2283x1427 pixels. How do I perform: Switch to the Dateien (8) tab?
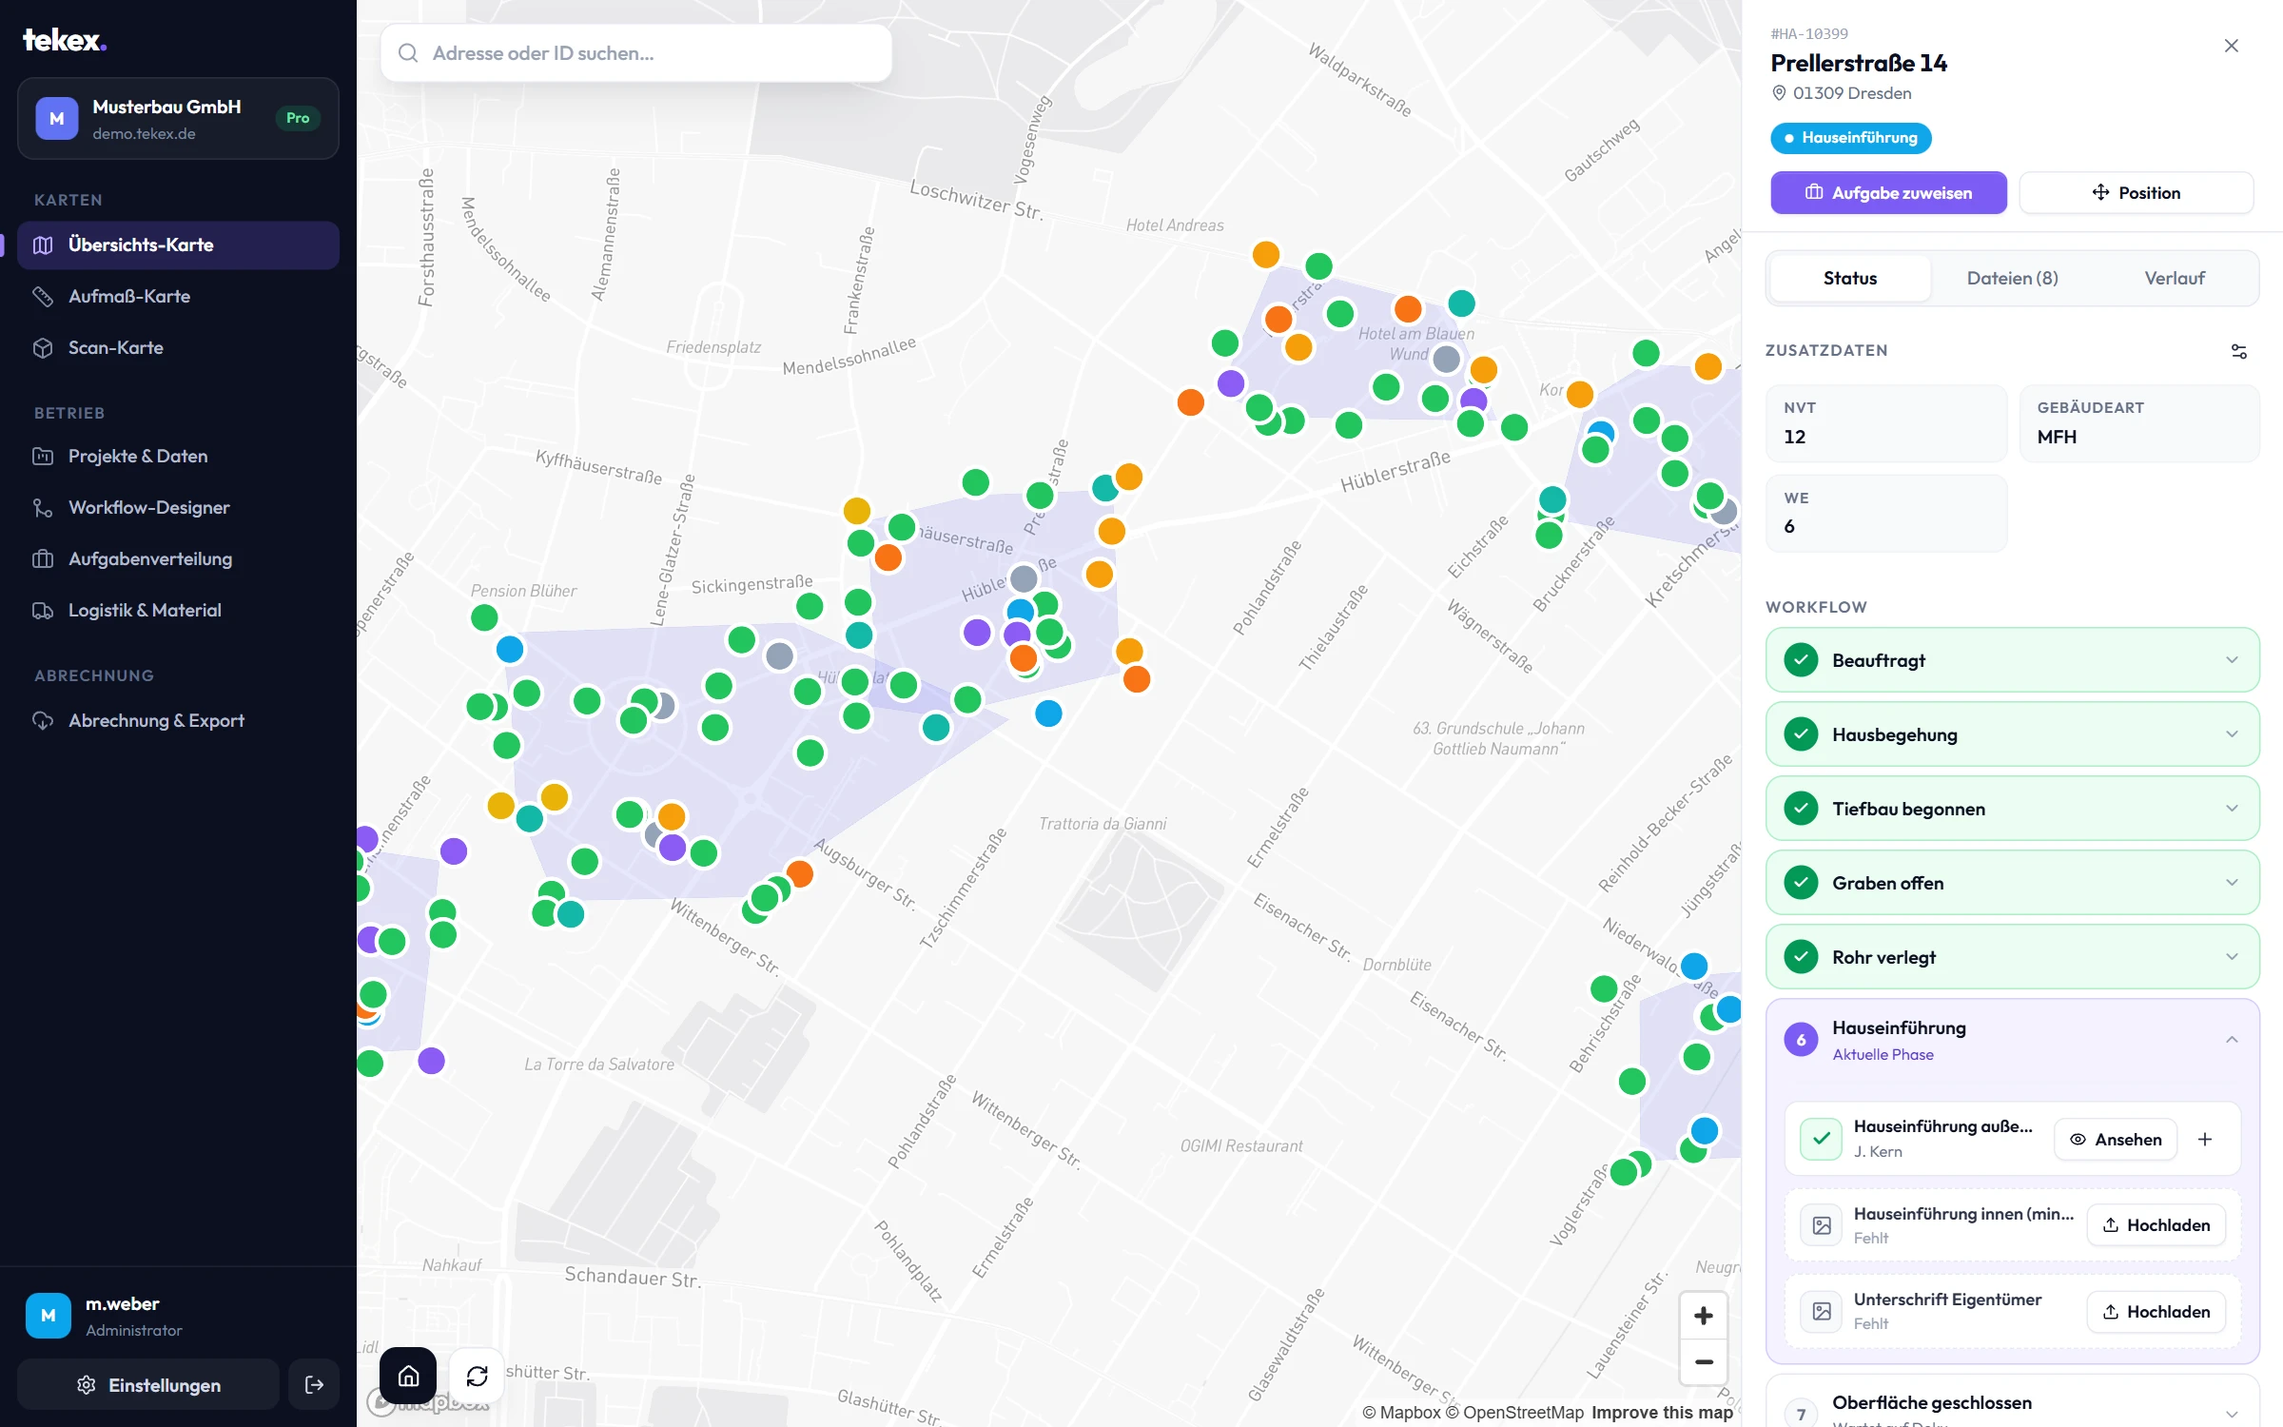2012,278
